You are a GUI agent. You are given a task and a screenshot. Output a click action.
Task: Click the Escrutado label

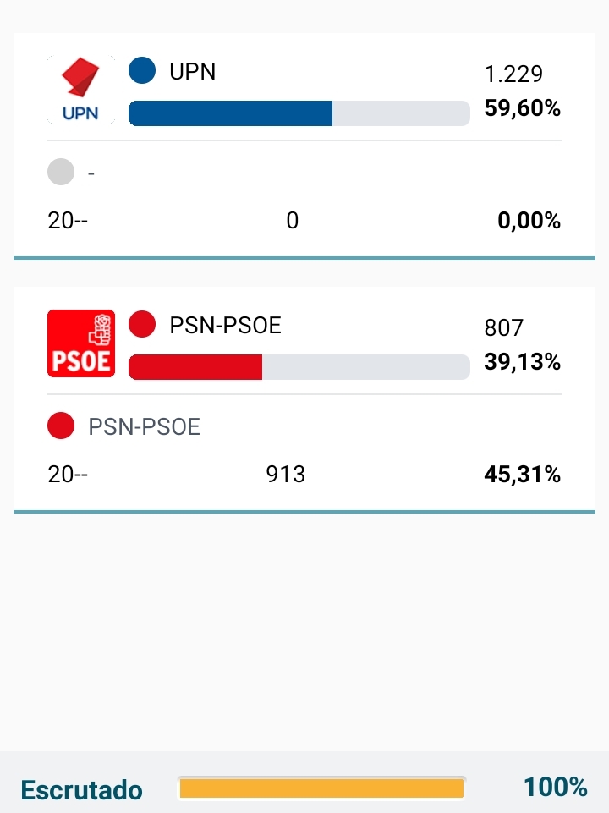pos(81,790)
